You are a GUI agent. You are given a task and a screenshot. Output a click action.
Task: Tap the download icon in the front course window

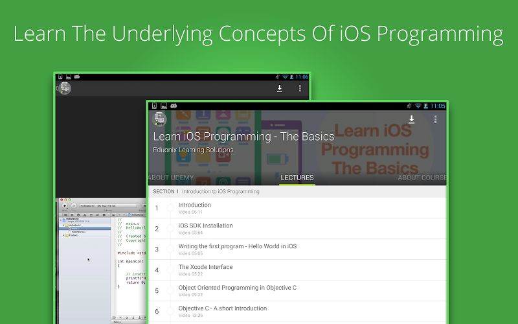(x=411, y=119)
